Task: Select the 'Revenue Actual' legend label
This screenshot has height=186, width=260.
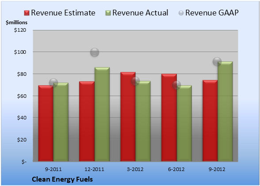Action: 140,13
